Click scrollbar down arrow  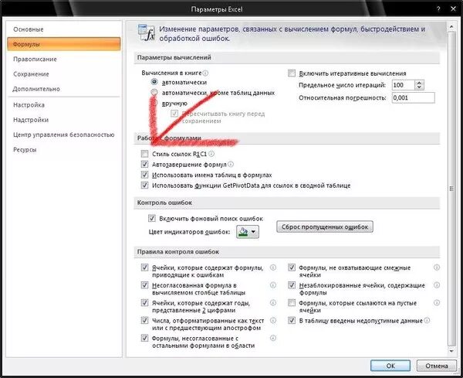(451, 351)
